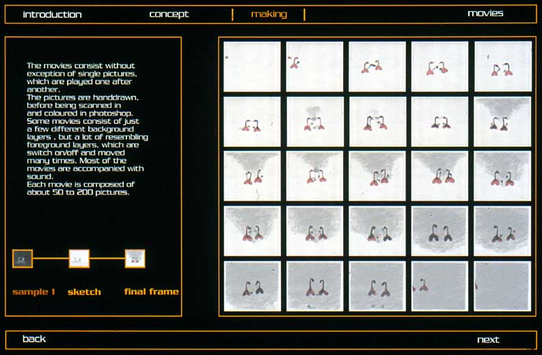Open the bottom-right empty grey frame
The width and height of the screenshot is (542, 355).
coord(502,285)
